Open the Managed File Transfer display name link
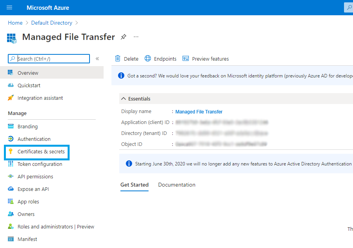Viewport: 353px width, 248px height. (199, 112)
